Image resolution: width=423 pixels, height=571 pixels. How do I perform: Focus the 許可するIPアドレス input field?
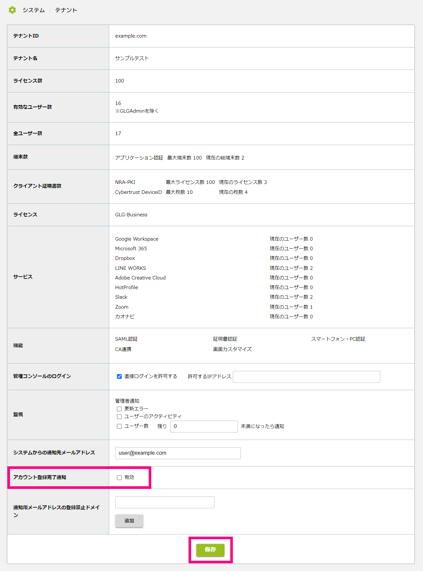point(306,377)
